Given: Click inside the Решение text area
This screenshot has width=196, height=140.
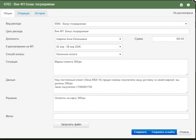Looking at the screenshot, I should click(120, 103).
